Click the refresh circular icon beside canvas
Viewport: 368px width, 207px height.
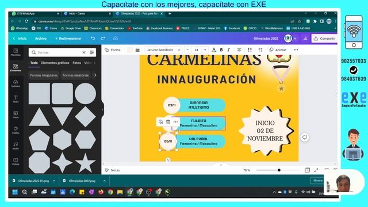click(x=305, y=137)
